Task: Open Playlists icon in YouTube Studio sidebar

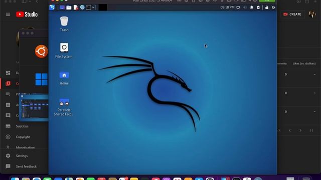Action: click(x=8, y=94)
